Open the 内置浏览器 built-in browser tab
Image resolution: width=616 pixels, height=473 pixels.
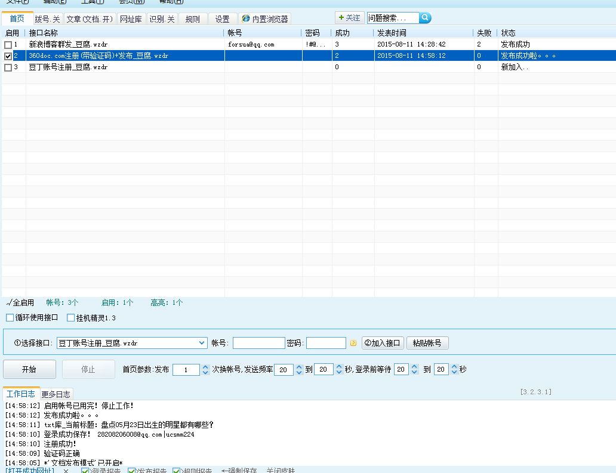pos(264,19)
